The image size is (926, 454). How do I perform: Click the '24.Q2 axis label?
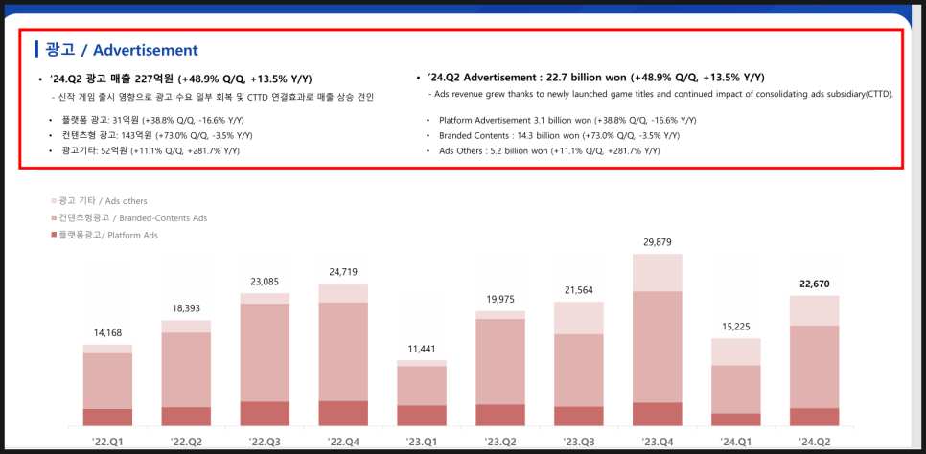(x=815, y=441)
